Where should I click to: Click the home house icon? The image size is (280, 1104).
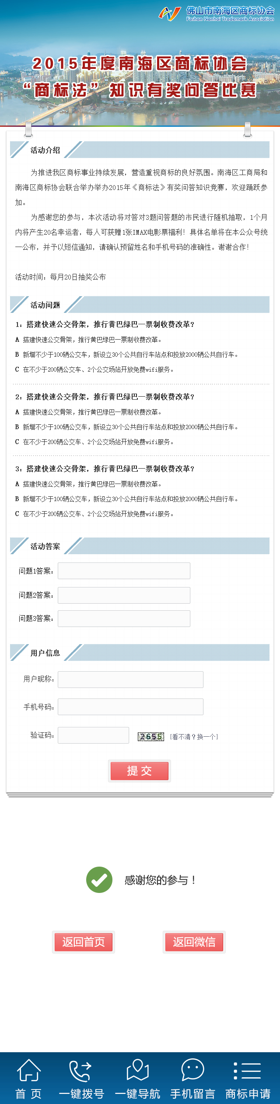[x=29, y=1070]
